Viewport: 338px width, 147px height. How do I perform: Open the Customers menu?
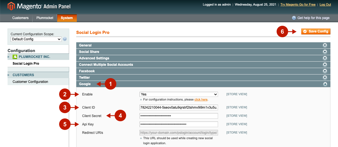[20, 18]
